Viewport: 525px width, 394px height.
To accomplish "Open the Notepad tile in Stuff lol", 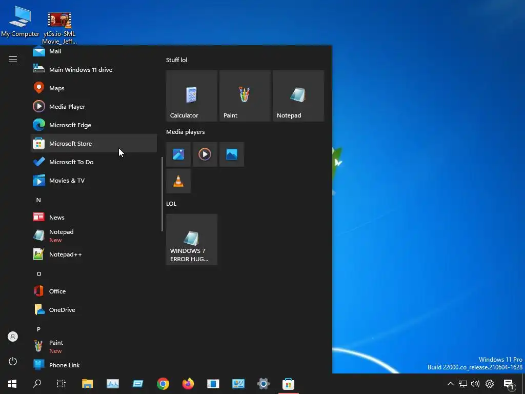I will click(x=298, y=96).
